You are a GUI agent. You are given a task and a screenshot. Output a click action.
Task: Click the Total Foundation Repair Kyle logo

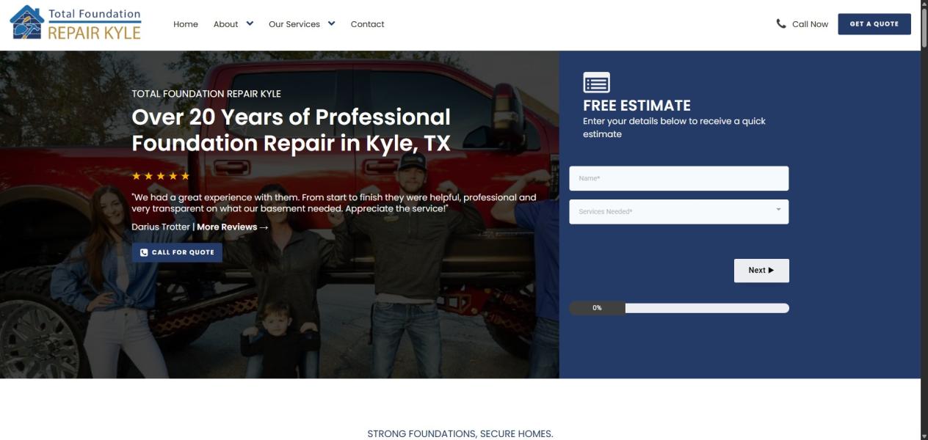[x=75, y=23]
